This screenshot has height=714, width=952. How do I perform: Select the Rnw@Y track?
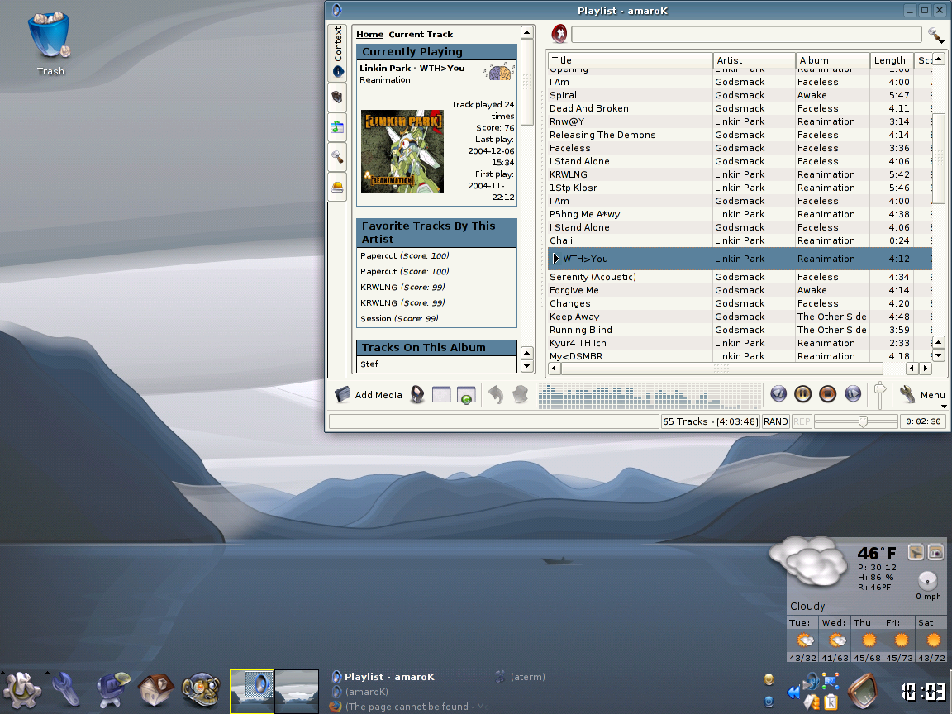pos(740,122)
